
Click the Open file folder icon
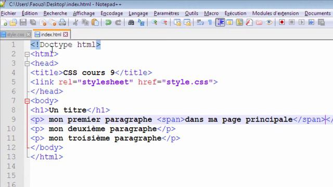pos(13,22)
